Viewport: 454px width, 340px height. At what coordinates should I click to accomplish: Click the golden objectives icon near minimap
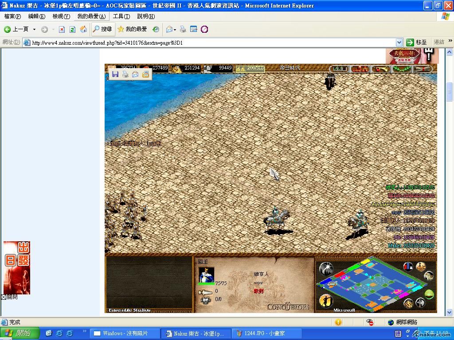click(420, 266)
